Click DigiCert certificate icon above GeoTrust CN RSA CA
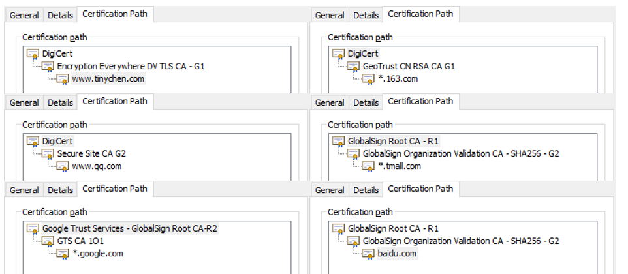This screenshot has height=274, width=628. (x=338, y=53)
